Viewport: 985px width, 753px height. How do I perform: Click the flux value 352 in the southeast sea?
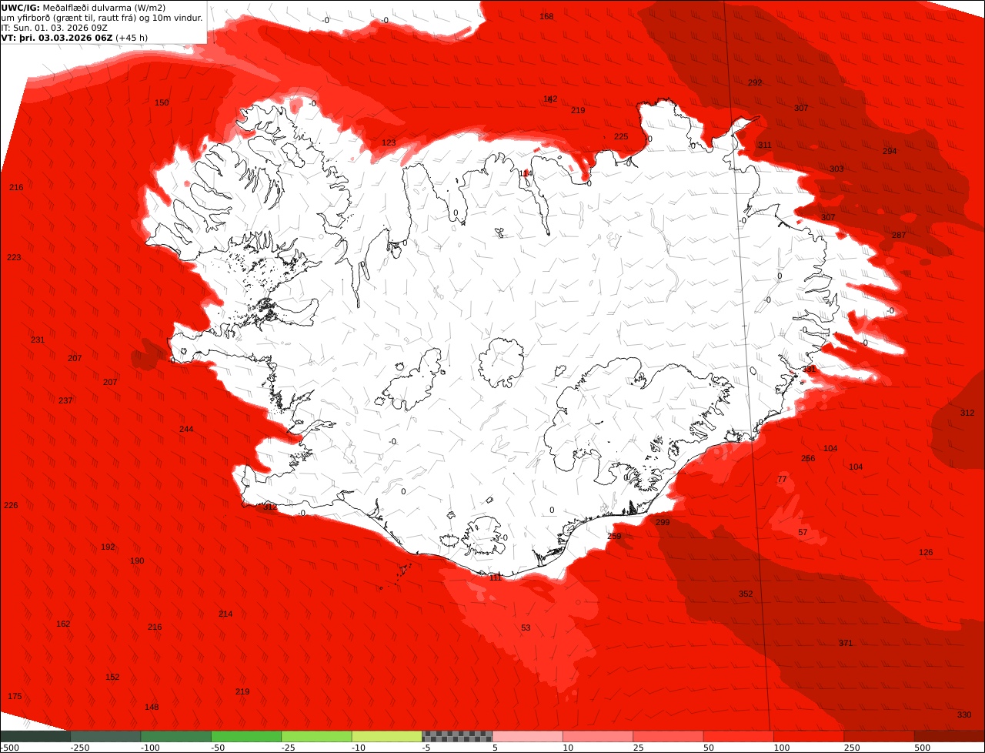(x=746, y=594)
